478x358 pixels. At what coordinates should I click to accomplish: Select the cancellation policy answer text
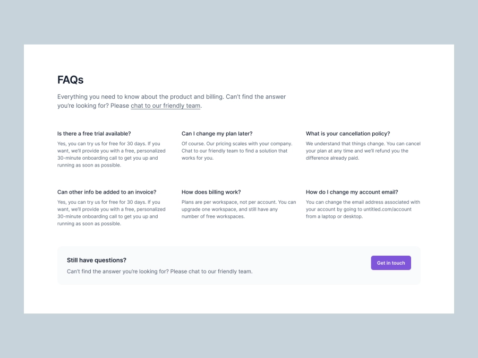click(x=363, y=151)
